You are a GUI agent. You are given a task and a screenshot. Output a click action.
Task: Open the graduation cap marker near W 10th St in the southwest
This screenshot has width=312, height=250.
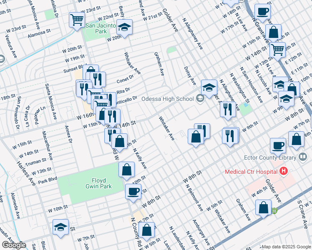coord(60,227)
